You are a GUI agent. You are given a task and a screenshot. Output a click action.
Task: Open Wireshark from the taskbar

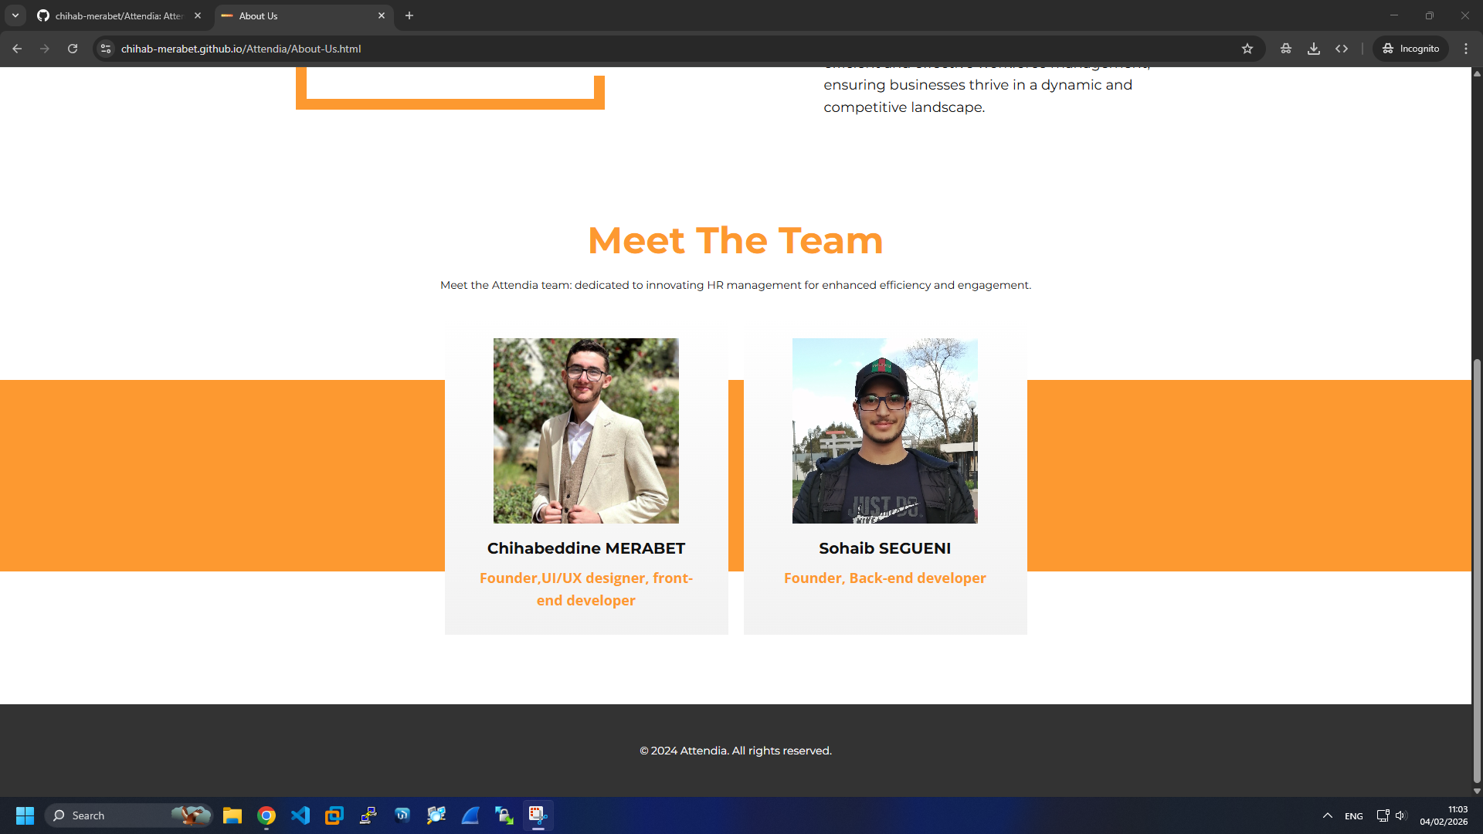(470, 815)
